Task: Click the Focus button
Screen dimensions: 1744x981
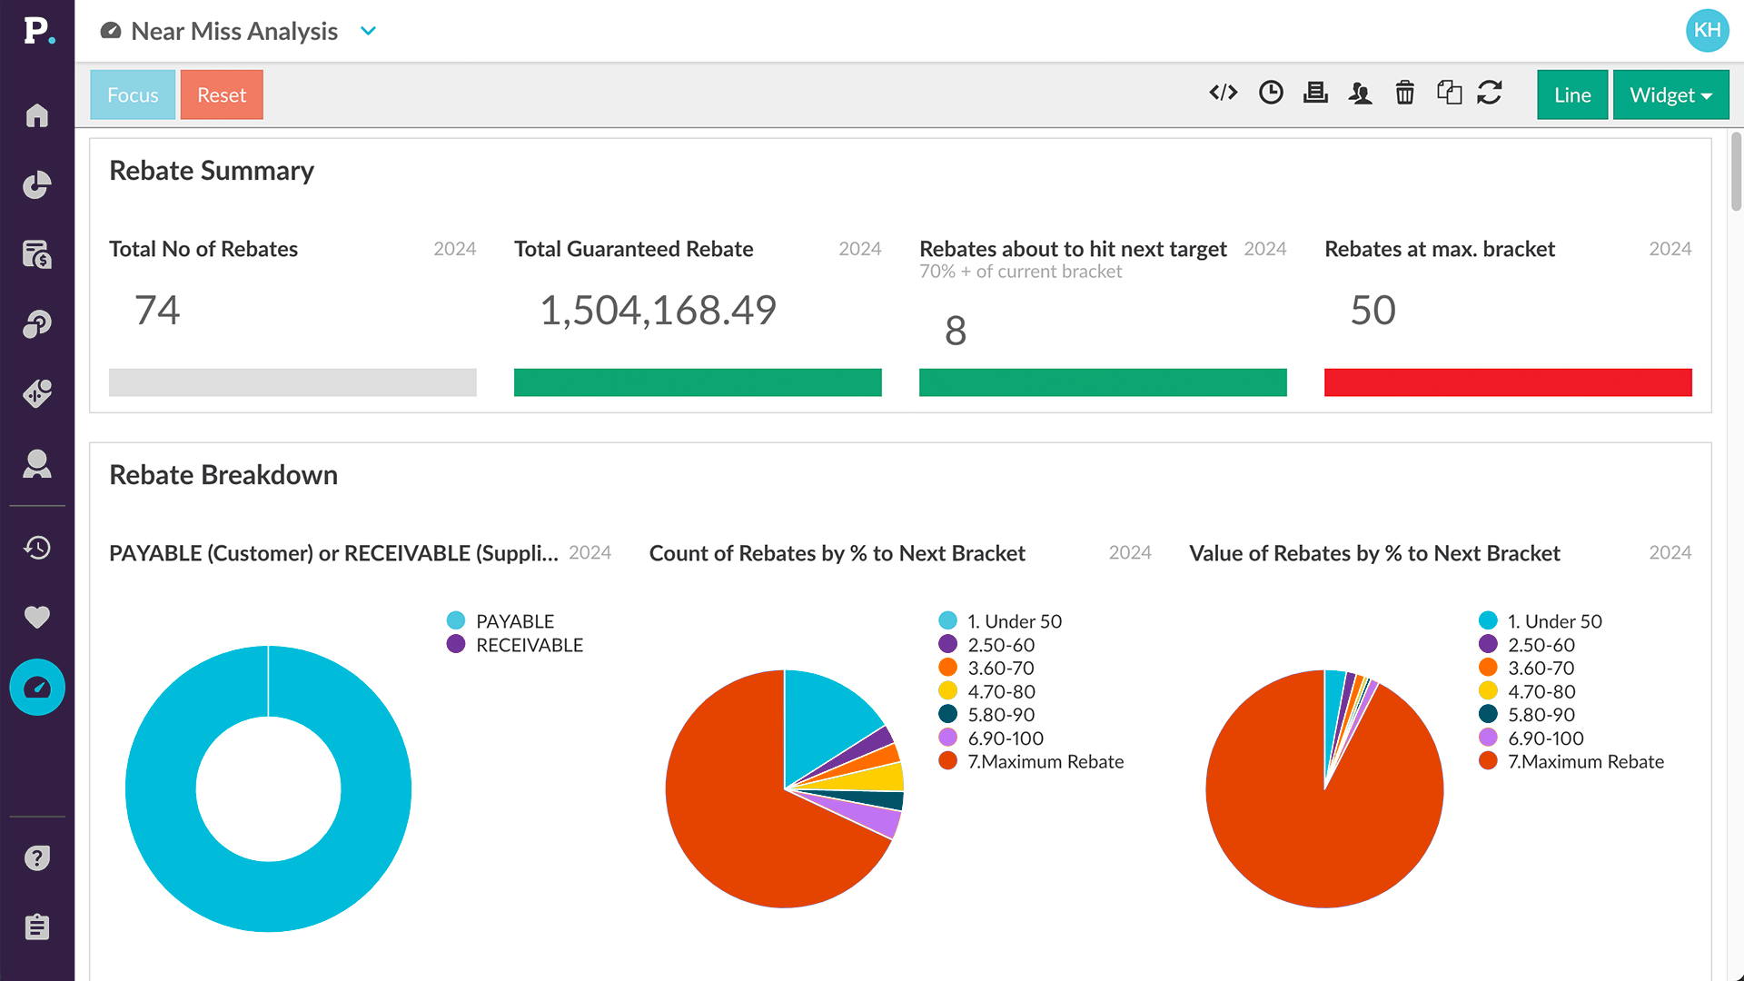Action: [x=133, y=94]
